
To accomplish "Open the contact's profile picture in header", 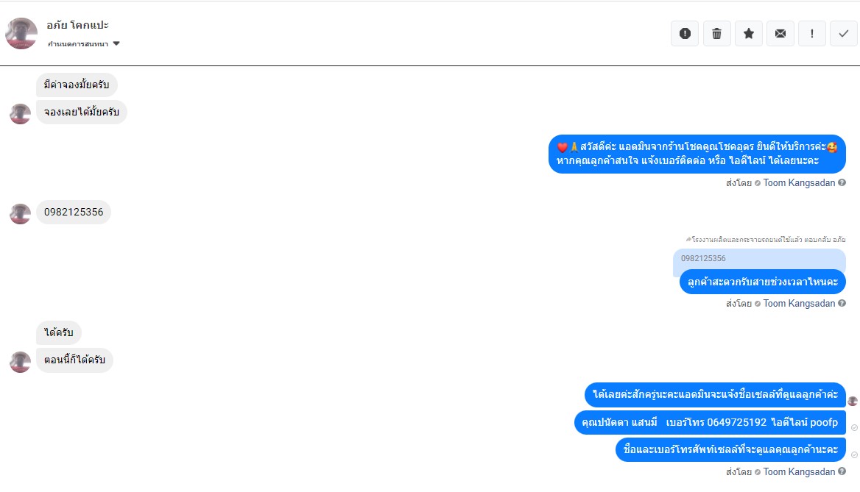I will [x=21, y=33].
